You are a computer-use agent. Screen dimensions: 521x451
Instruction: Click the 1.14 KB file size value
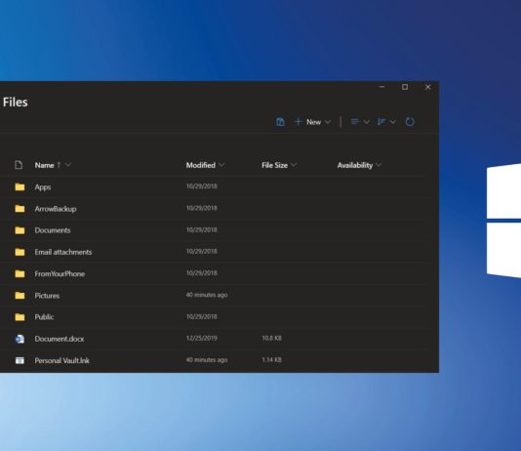272,359
